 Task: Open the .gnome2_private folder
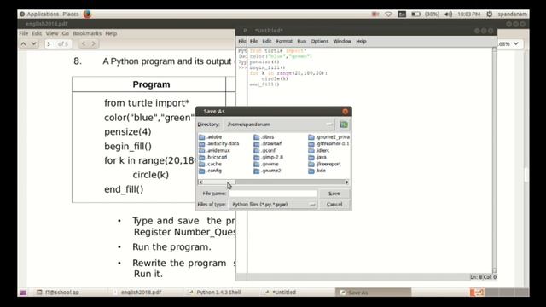pyautogui.click(x=329, y=137)
